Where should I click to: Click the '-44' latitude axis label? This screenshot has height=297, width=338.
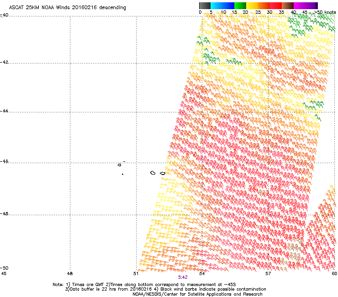tap(4, 111)
